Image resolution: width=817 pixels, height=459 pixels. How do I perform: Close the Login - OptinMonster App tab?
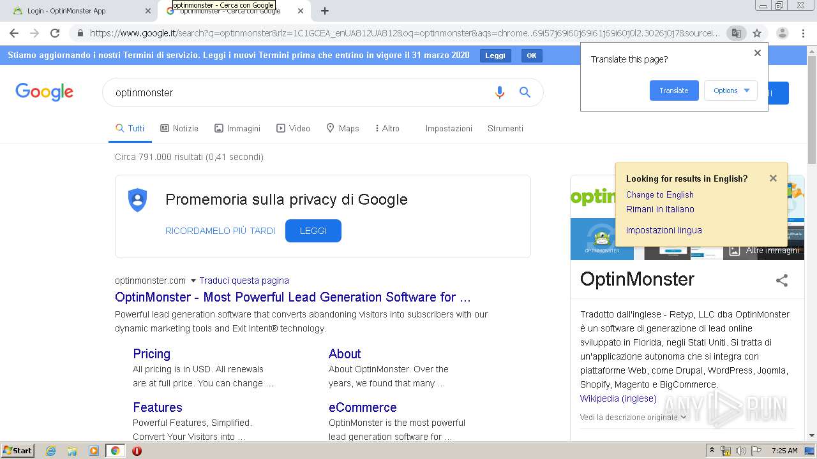[x=148, y=11]
